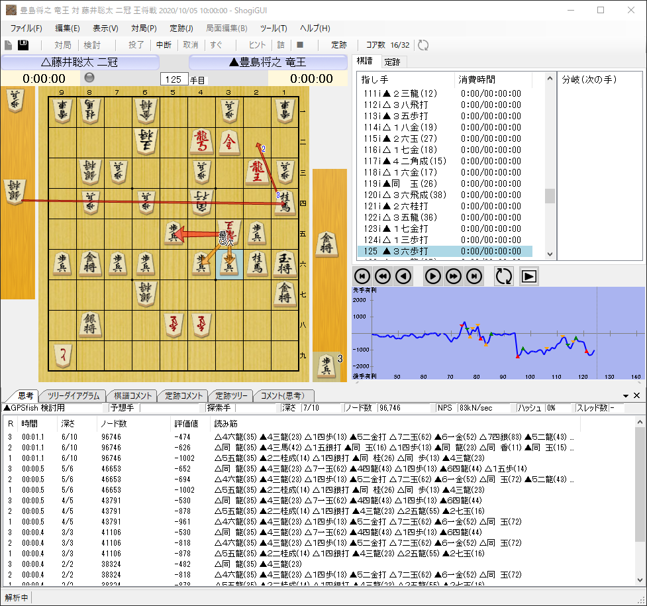Open the ヘルプ(H) menu

click(315, 28)
